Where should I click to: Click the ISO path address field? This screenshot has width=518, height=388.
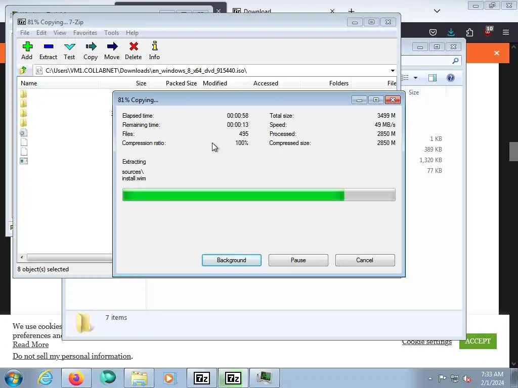pos(211,71)
